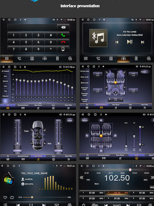Dial digit 5 on the dialer keypad
This screenshot has height=206, width=154.
pyautogui.click(x=26, y=42)
